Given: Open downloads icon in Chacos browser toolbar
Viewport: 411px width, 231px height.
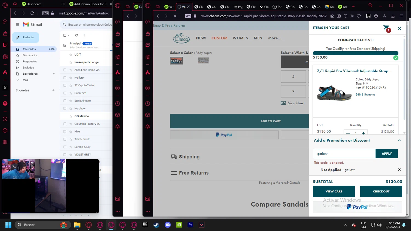Looking at the screenshot, I should [393, 16].
